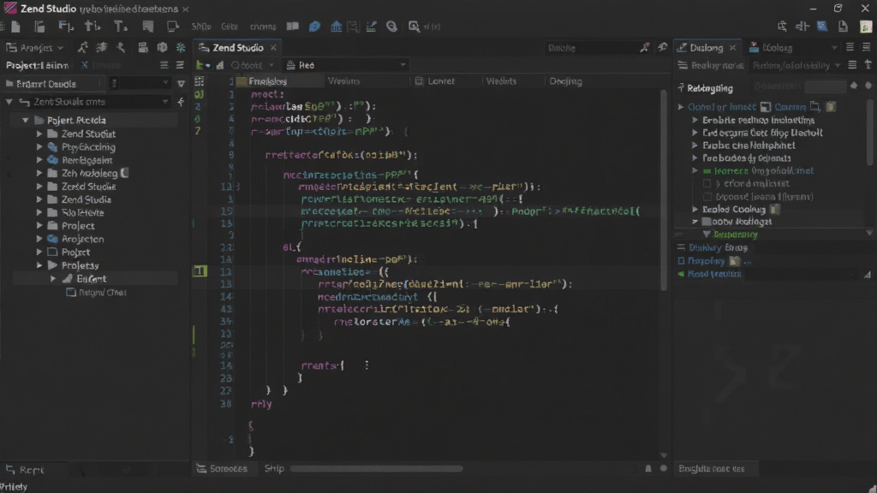Click the magnifier search icon in the main toolbar
Screen dimensions: 877x493
414,27
